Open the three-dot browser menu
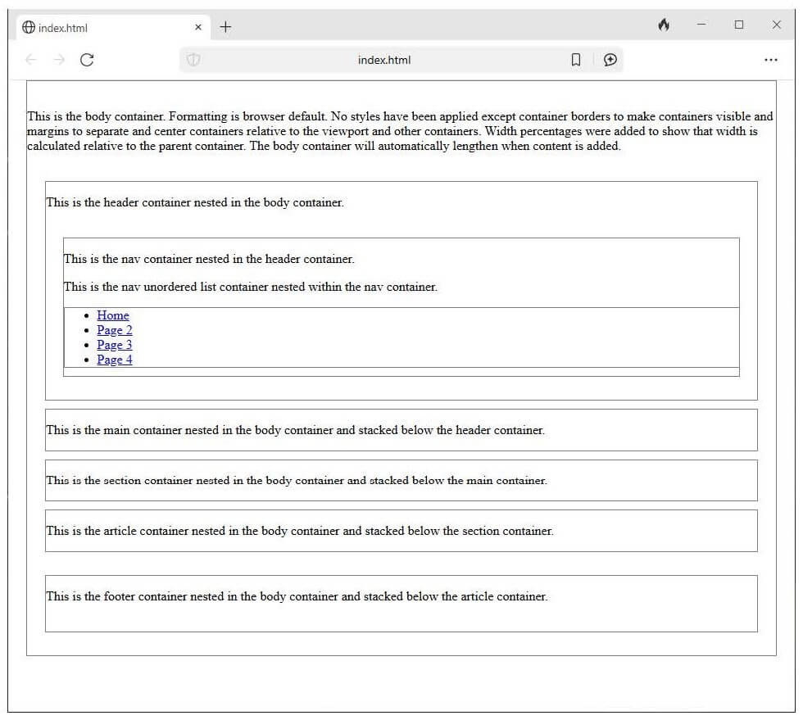803x720 pixels. [x=770, y=60]
